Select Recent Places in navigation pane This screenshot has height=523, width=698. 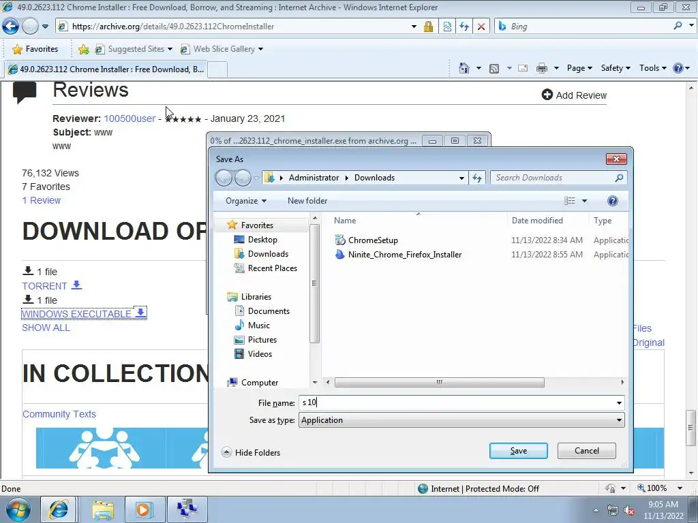(265, 268)
